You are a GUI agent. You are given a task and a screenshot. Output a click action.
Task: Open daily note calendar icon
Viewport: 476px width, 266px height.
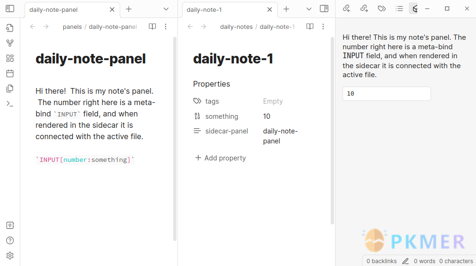point(10,73)
